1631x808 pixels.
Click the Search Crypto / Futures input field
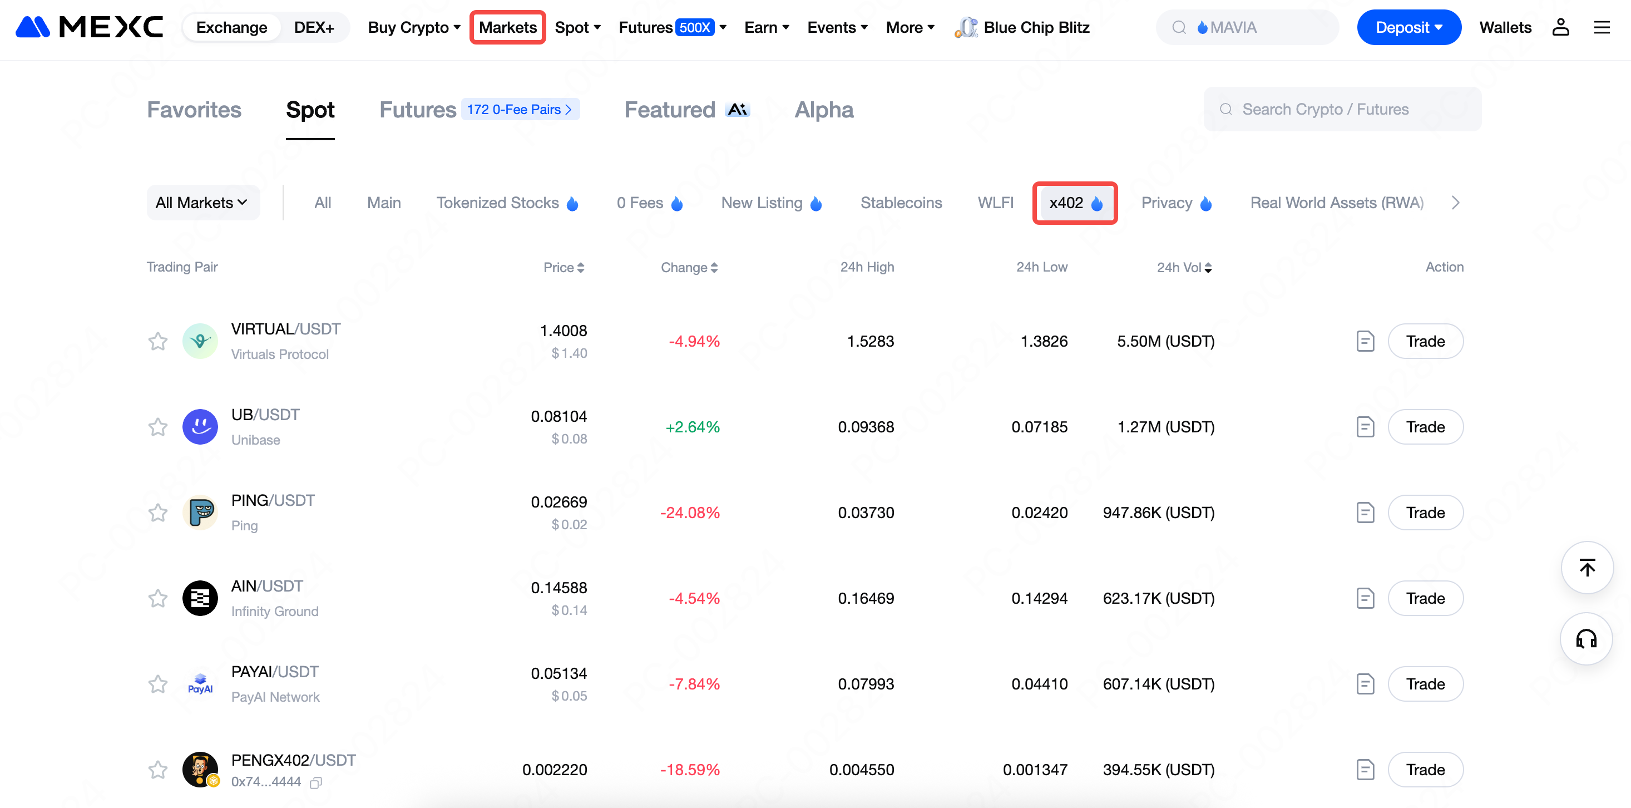click(1342, 109)
